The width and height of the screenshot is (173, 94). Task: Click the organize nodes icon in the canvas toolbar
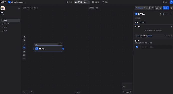[24, 52]
